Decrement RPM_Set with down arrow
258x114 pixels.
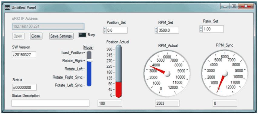(156, 32)
